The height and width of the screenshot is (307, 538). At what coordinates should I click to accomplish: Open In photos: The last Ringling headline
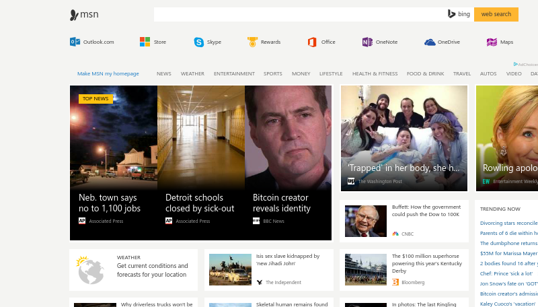pyautogui.click(x=424, y=304)
